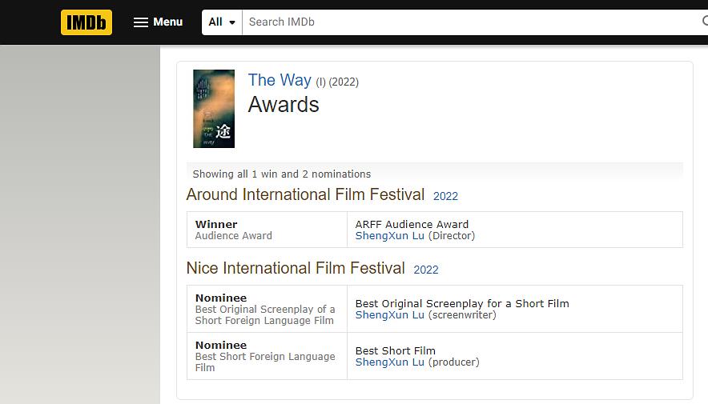Open ShengXun Lu Director link

pos(390,236)
